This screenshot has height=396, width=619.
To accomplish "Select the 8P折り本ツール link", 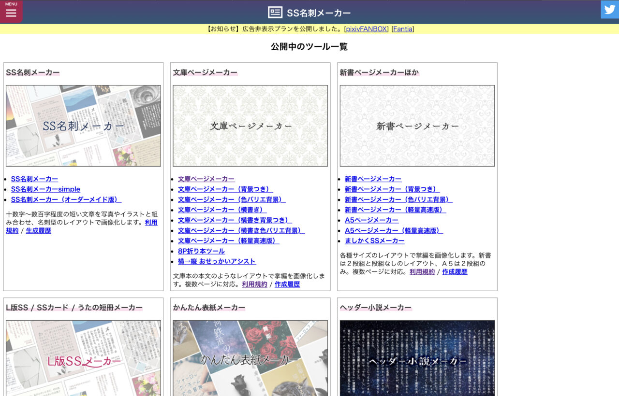I will click(x=200, y=251).
